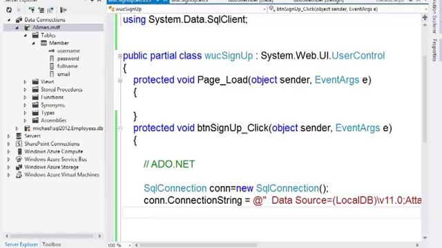442x248 pixels.
Task: Collapse the Member table arrow
Action: point(34,43)
